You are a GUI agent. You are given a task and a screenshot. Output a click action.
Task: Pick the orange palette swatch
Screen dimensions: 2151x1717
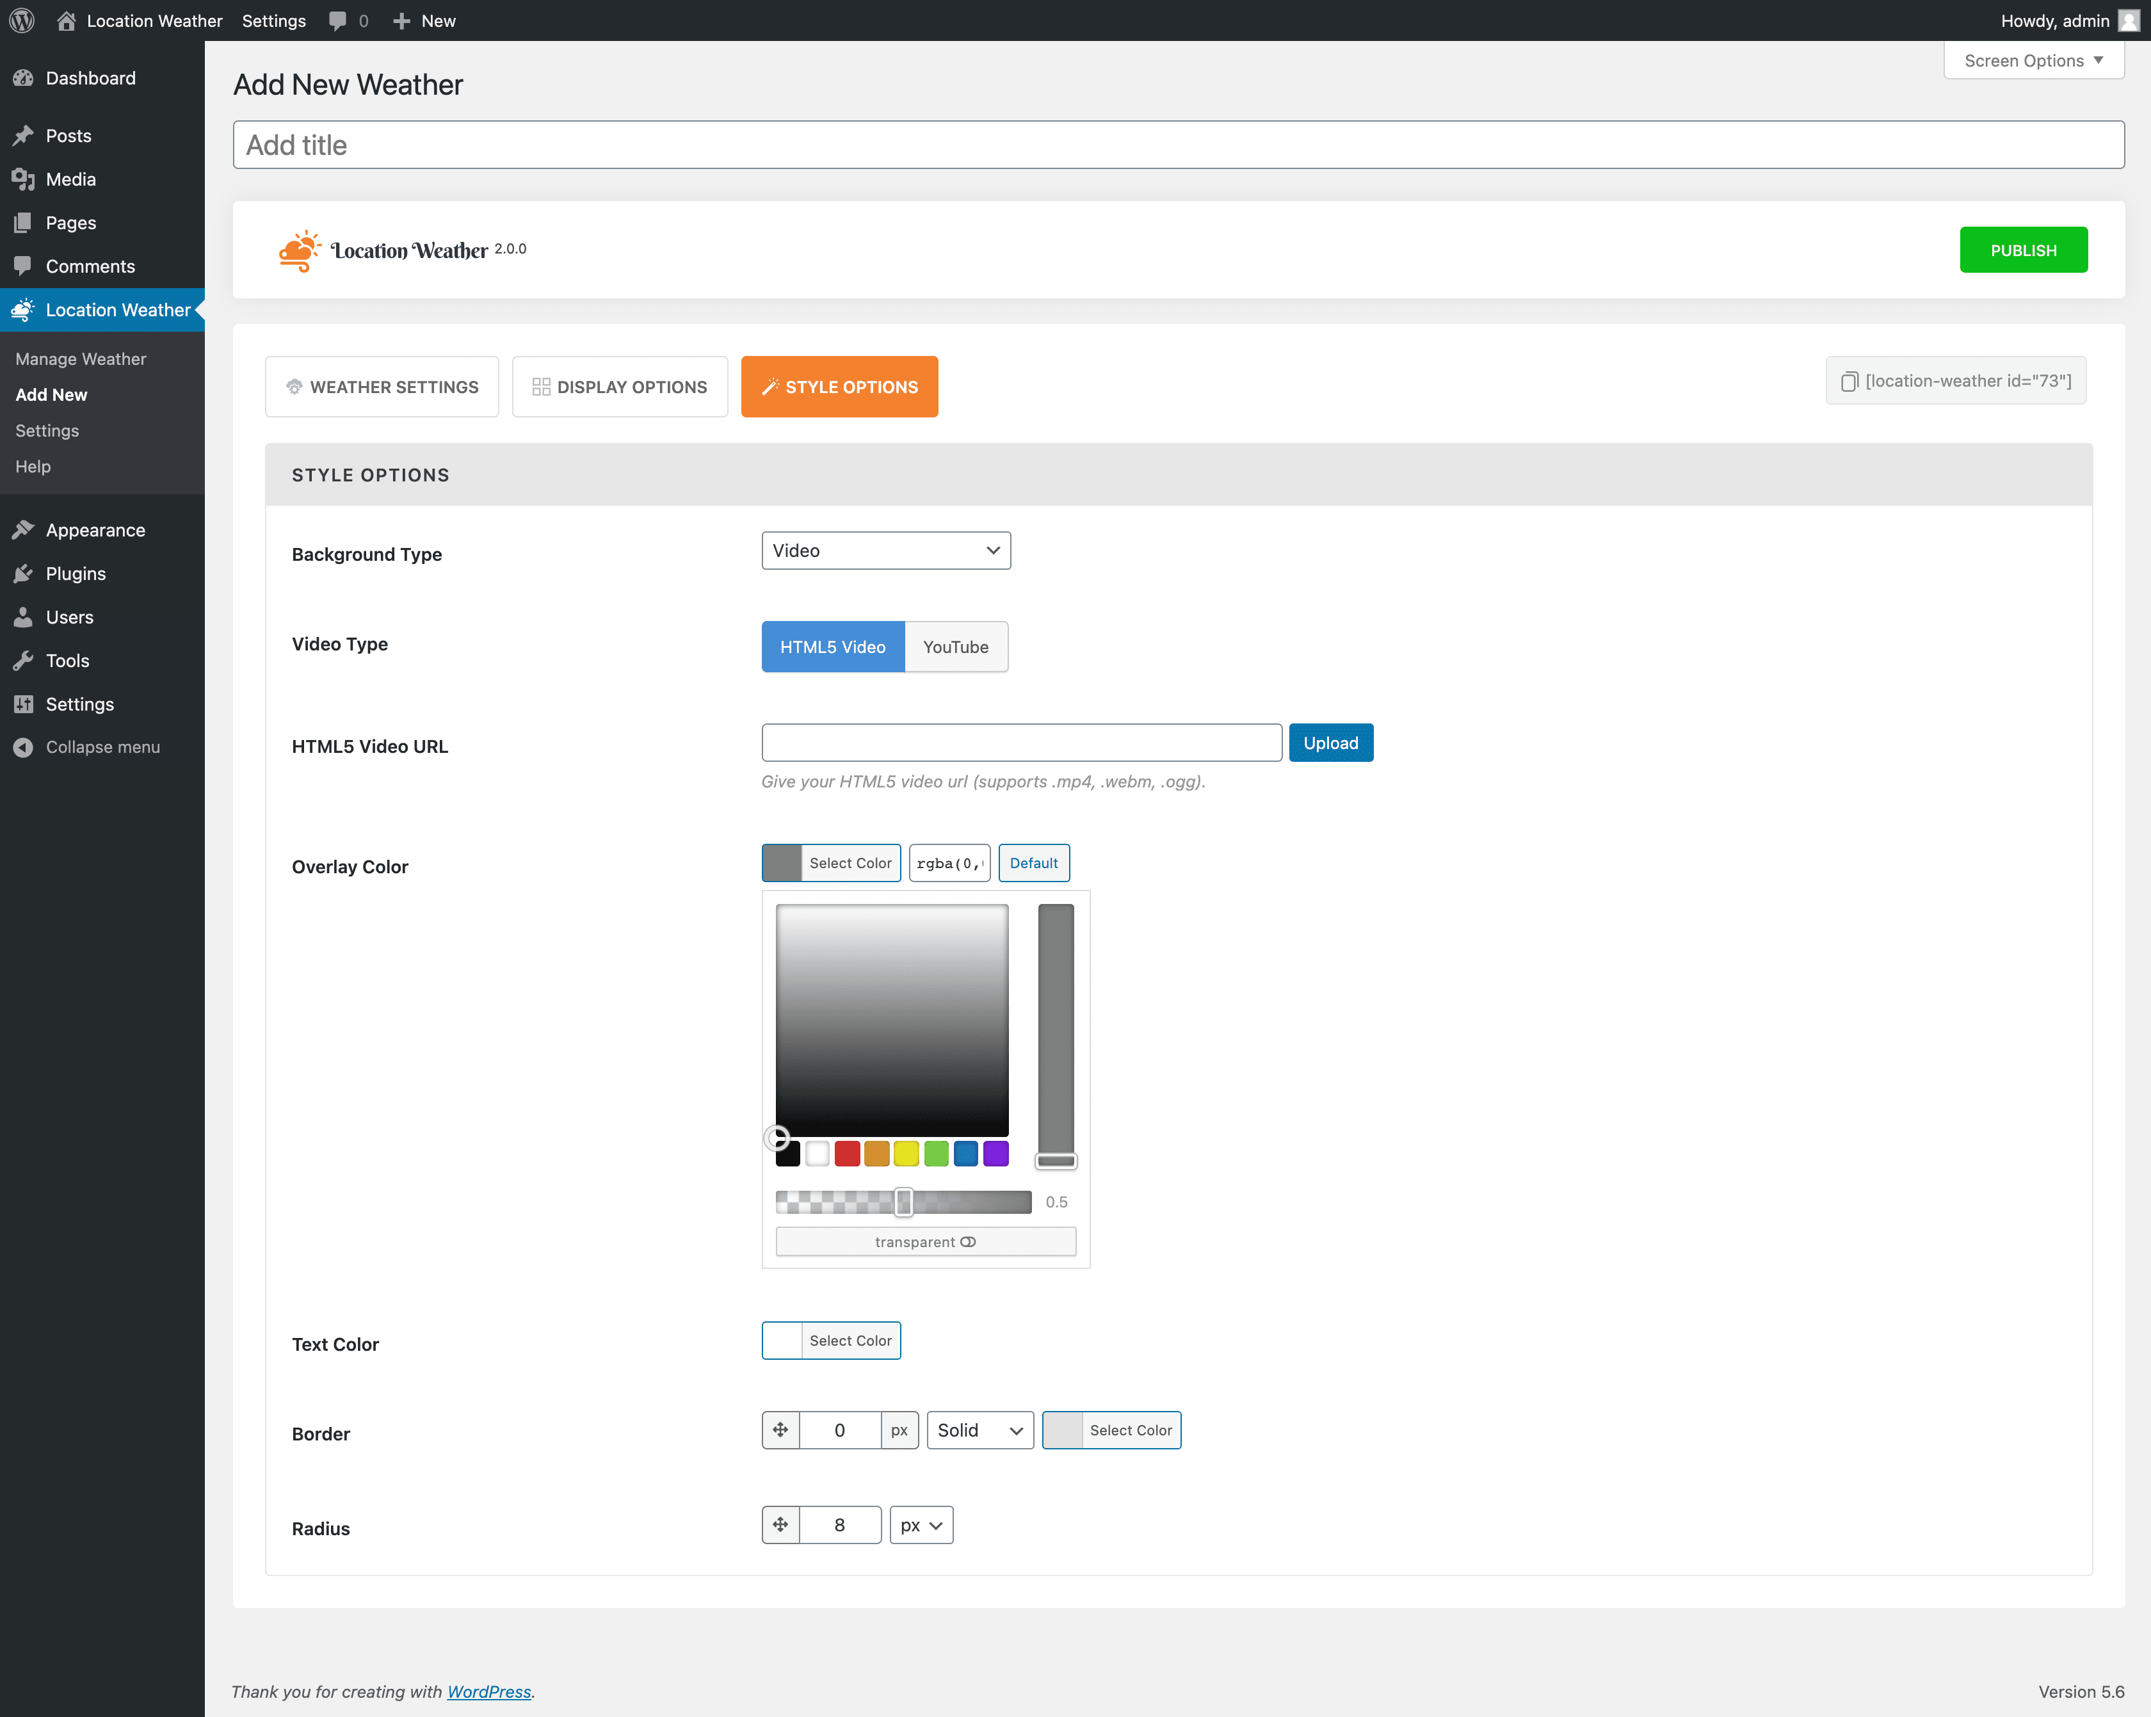pyautogui.click(x=877, y=1154)
